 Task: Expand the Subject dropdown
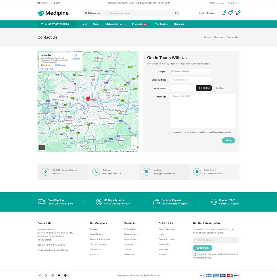click(191, 71)
